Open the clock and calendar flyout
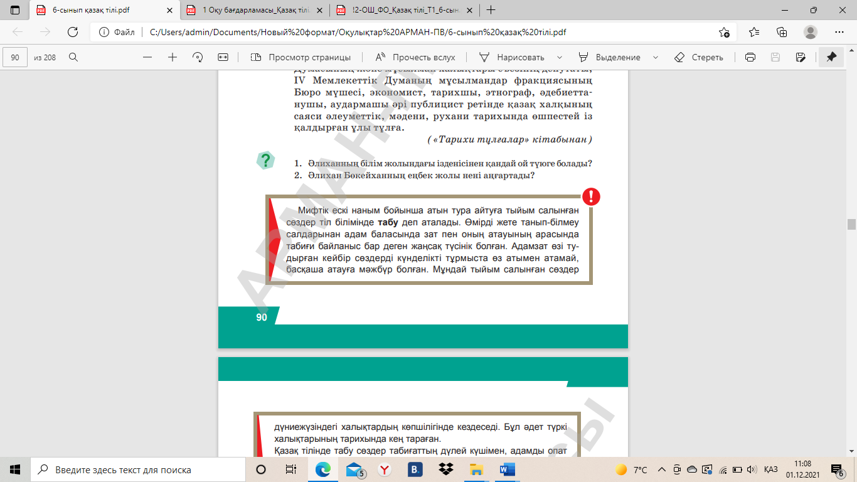This screenshot has height=482, width=857. coord(802,469)
